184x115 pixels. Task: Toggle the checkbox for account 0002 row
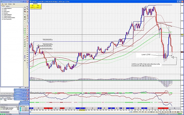pyautogui.click(x=1, y=99)
